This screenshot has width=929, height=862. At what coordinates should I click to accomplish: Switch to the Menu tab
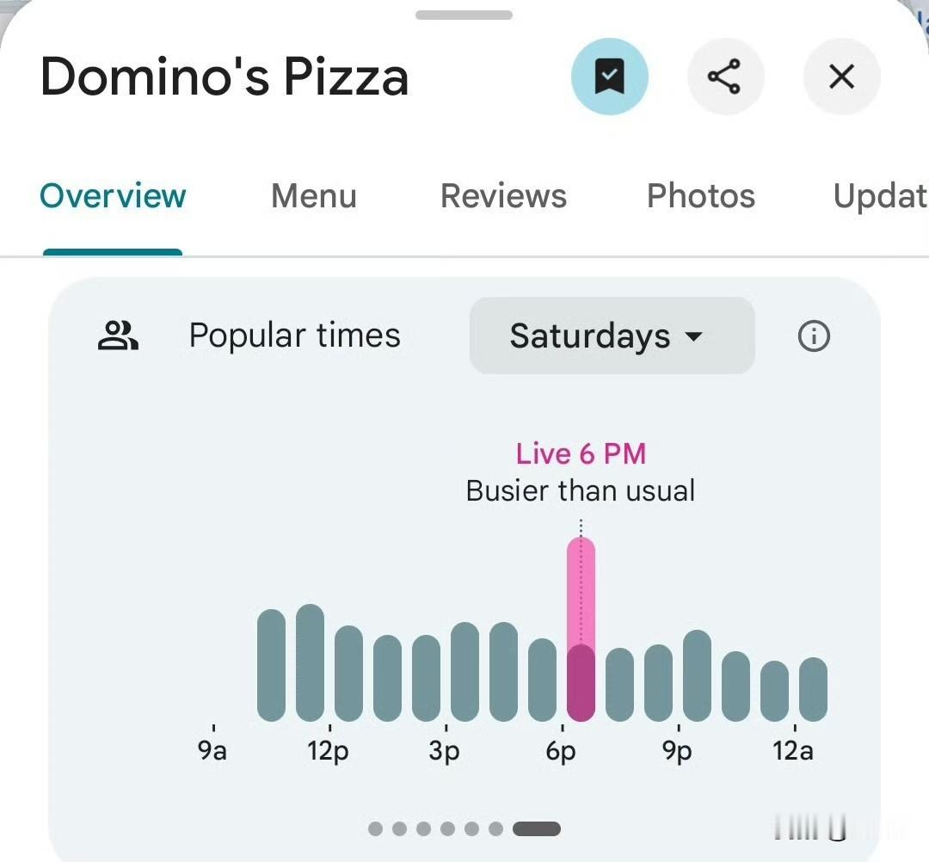click(314, 195)
